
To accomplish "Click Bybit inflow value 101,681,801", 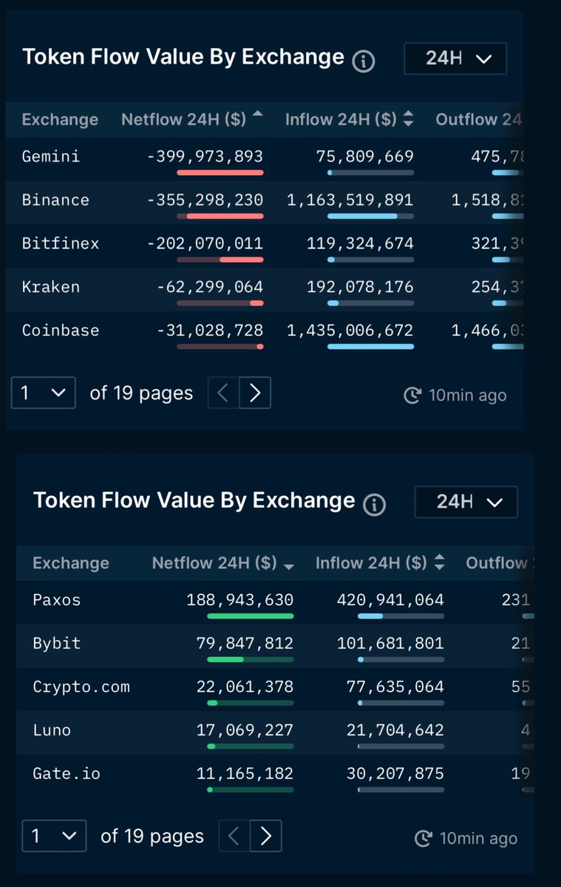I will (391, 643).
